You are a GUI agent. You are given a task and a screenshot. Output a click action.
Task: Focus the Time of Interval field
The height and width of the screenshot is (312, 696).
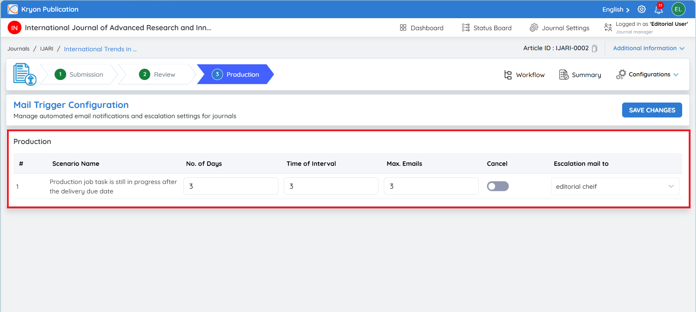point(331,186)
